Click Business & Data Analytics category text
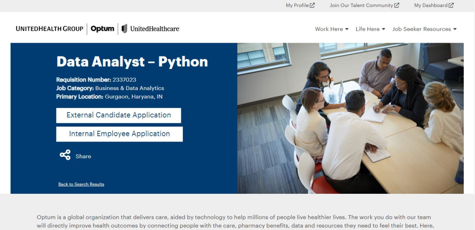Screen dimensions: 475x230 tap(130, 88)
